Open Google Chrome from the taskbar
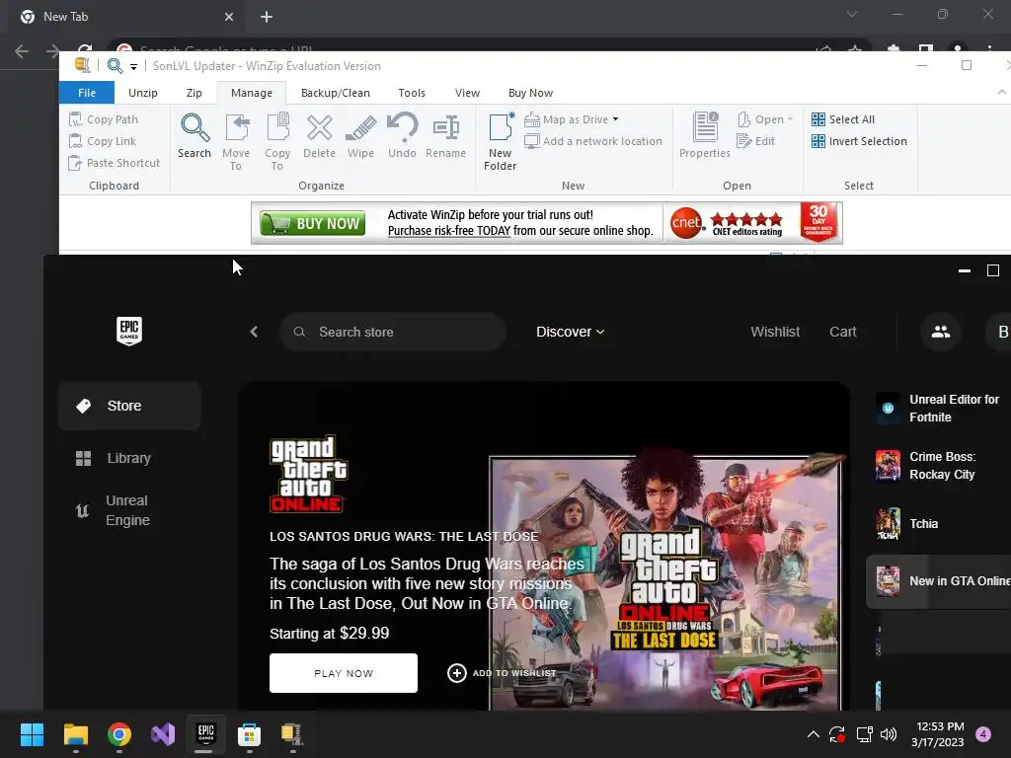Image resolution: width=1011 pixels, height=758 pixels. 119,734
